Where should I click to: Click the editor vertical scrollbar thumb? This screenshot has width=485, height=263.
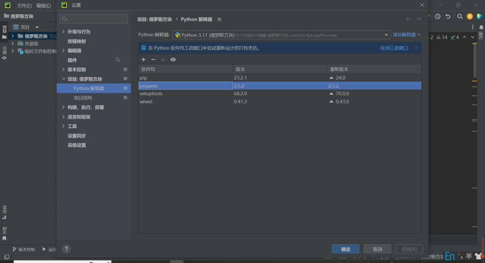(x=475, y=60)
